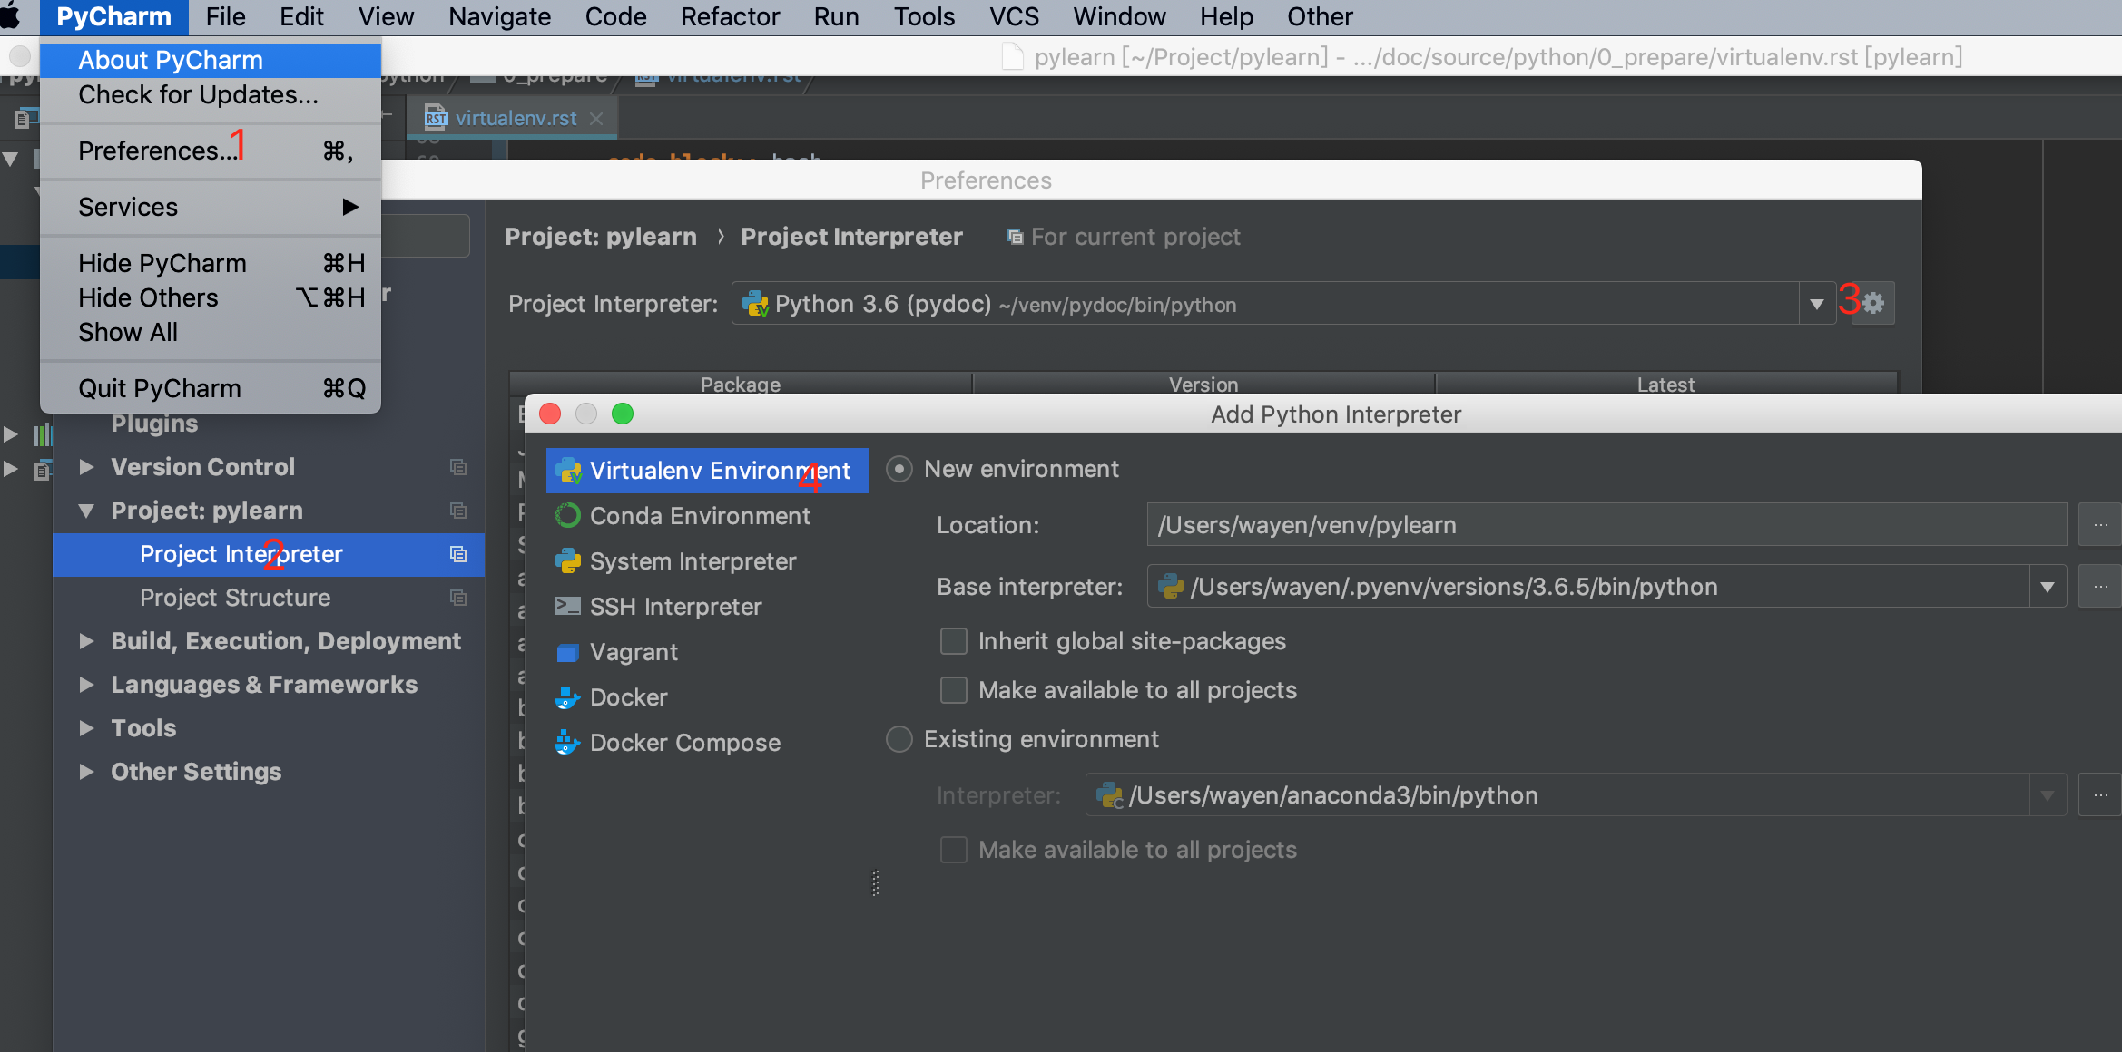Browse for Location folder with ellipsis button
2122x1052 pixels.
pos(2100,525)
